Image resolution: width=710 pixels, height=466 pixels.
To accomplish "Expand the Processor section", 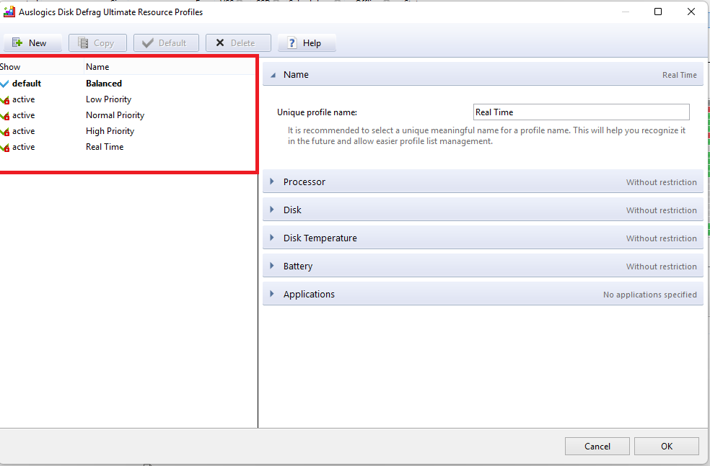I will pos(483,182).
